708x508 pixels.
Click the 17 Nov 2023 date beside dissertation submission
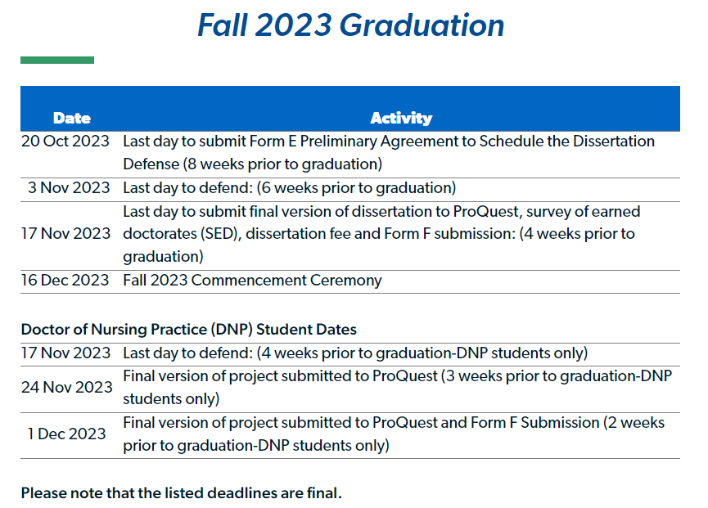pyautogui.click(x=65, y=233)
